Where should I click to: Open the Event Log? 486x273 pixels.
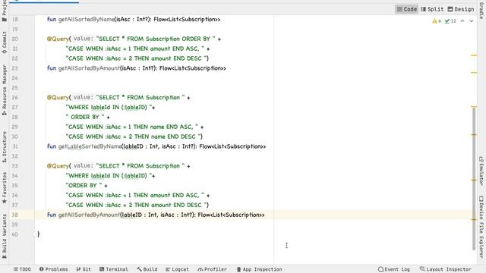tap(394, 269)
